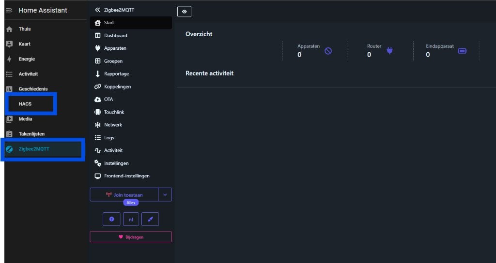Go to the Dashboard menu item
Image resolution: width=496 pixels, height=263 pixels.
(x=131, y=35)
